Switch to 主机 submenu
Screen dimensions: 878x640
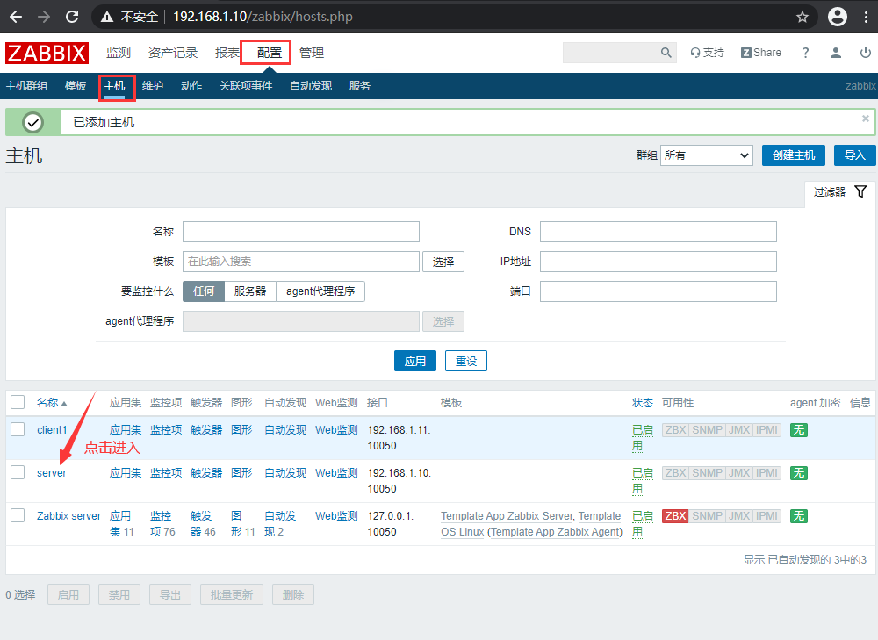114,86
